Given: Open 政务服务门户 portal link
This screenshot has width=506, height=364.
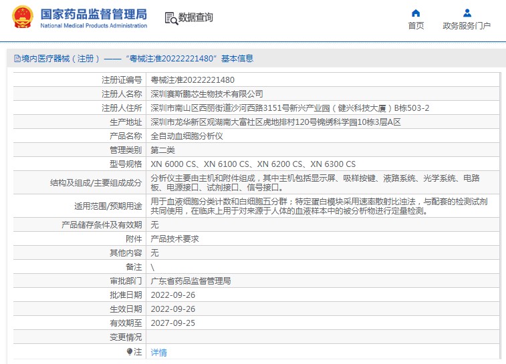Looking at the screenshot, I should pos(467,26).
